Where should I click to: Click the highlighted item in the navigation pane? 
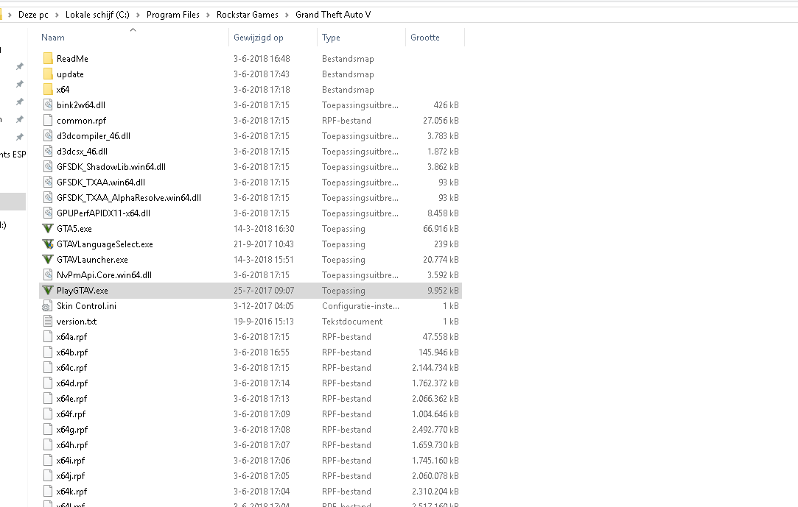[13, 202]
